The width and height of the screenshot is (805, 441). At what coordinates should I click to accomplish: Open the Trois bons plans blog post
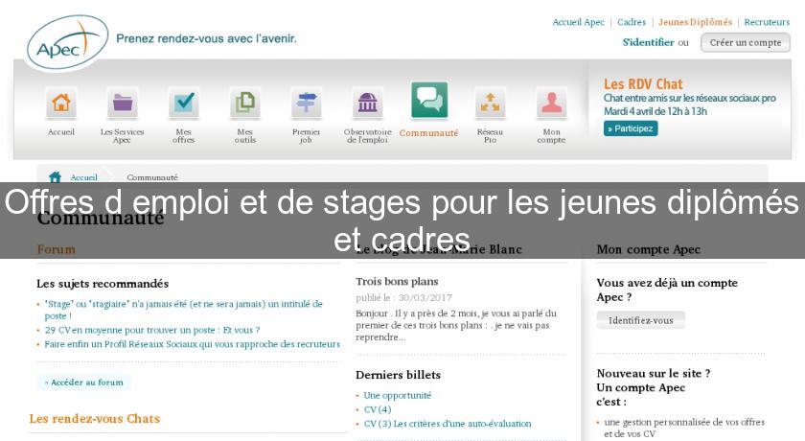coord(397,281)
